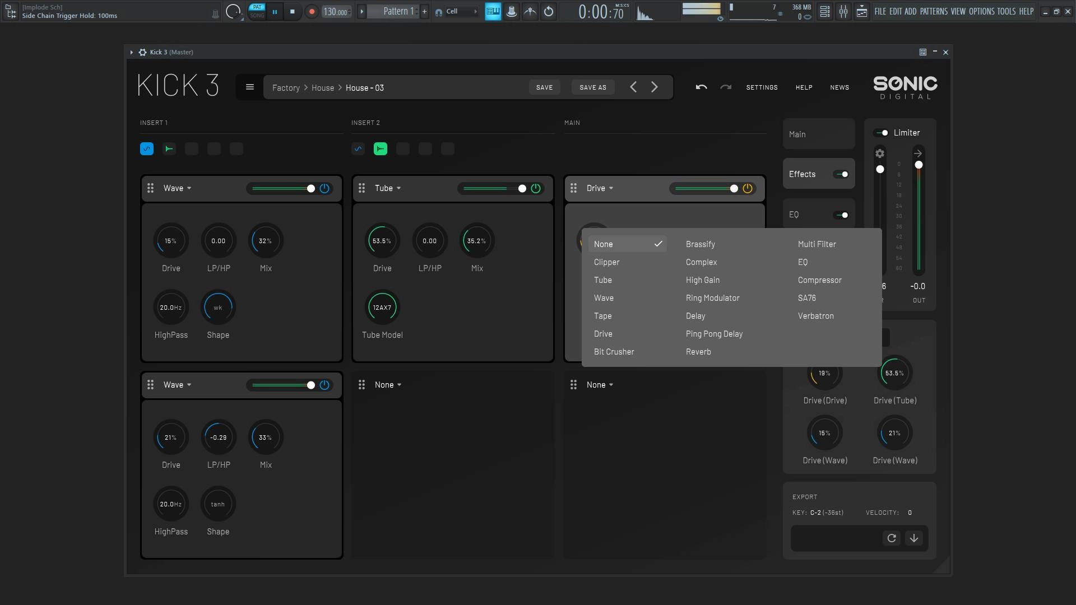Click the export refresh icon
This screenshot has width=1076, height=605.
(x=892, y=538)
